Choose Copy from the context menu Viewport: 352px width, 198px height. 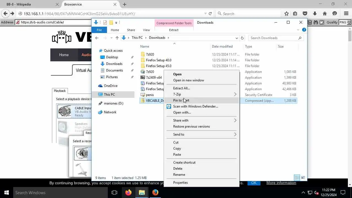pos(202,148)
